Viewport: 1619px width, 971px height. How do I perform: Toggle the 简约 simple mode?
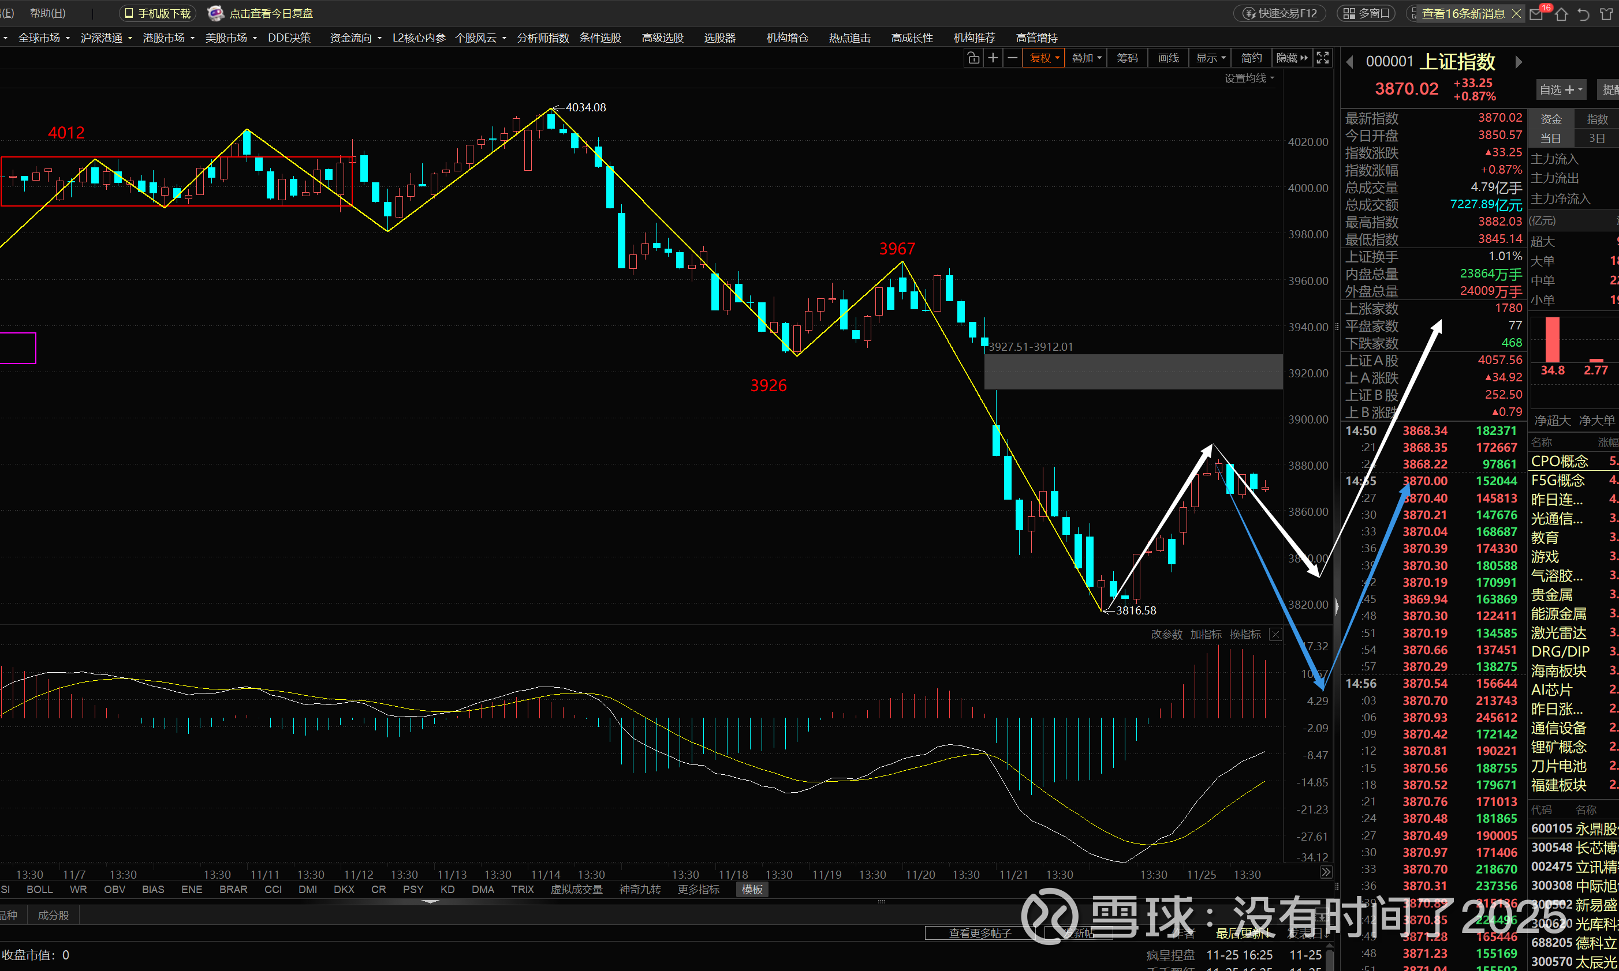tap(1251, 58)
